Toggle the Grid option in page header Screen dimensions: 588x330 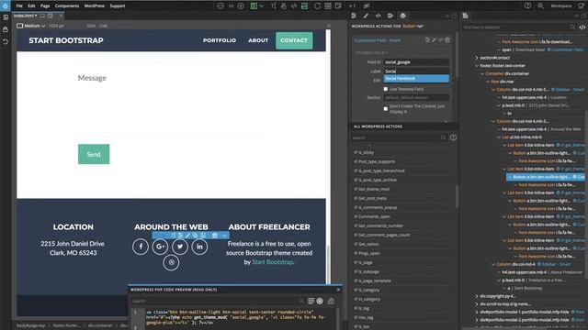point(91,26)
